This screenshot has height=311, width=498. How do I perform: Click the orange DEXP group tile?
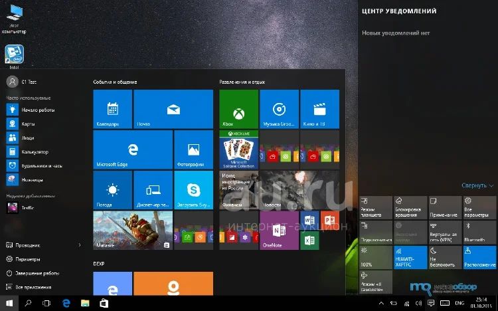pyautogui.click(x=173, y=283)
